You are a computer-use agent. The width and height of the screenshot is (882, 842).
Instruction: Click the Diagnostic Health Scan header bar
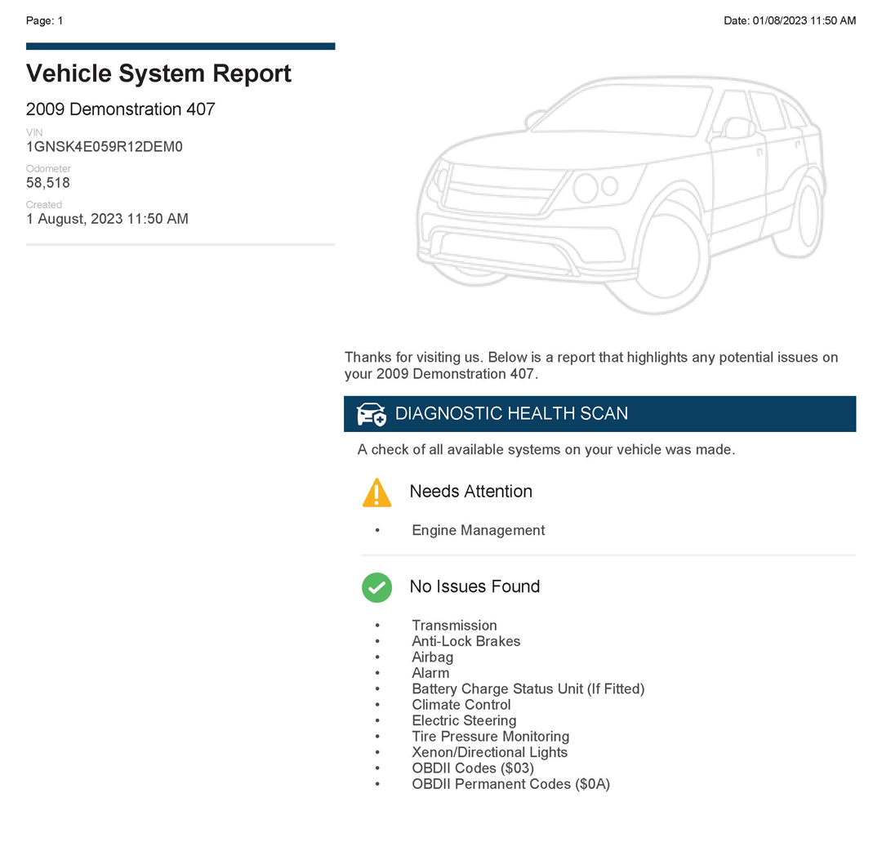(x=599, y=414)
